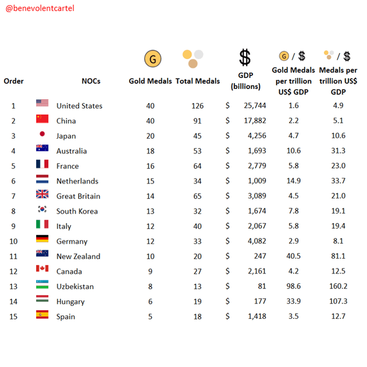Select the New Zealand country name

coord(79,256)
